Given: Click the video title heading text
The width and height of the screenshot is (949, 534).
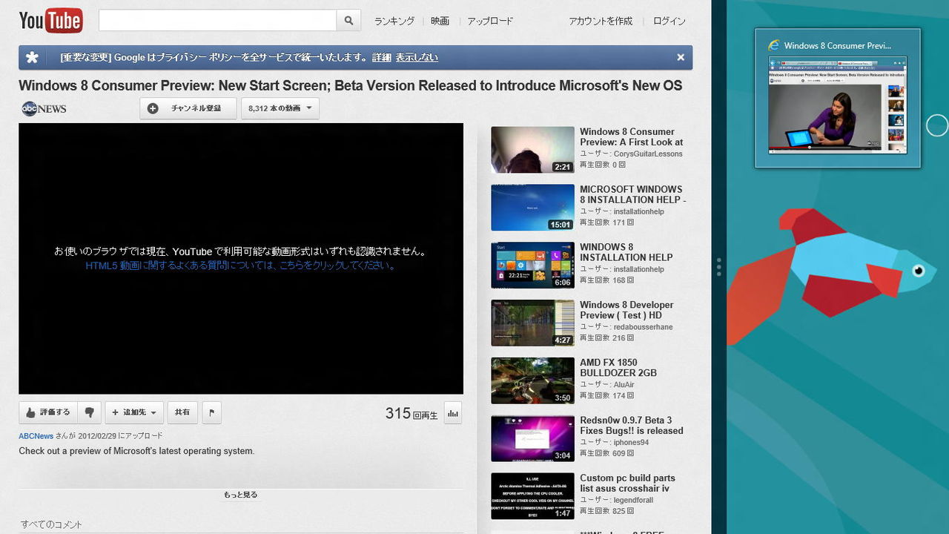Looking at the screenshot, I should pyautogui.click(x=350, y=85).
